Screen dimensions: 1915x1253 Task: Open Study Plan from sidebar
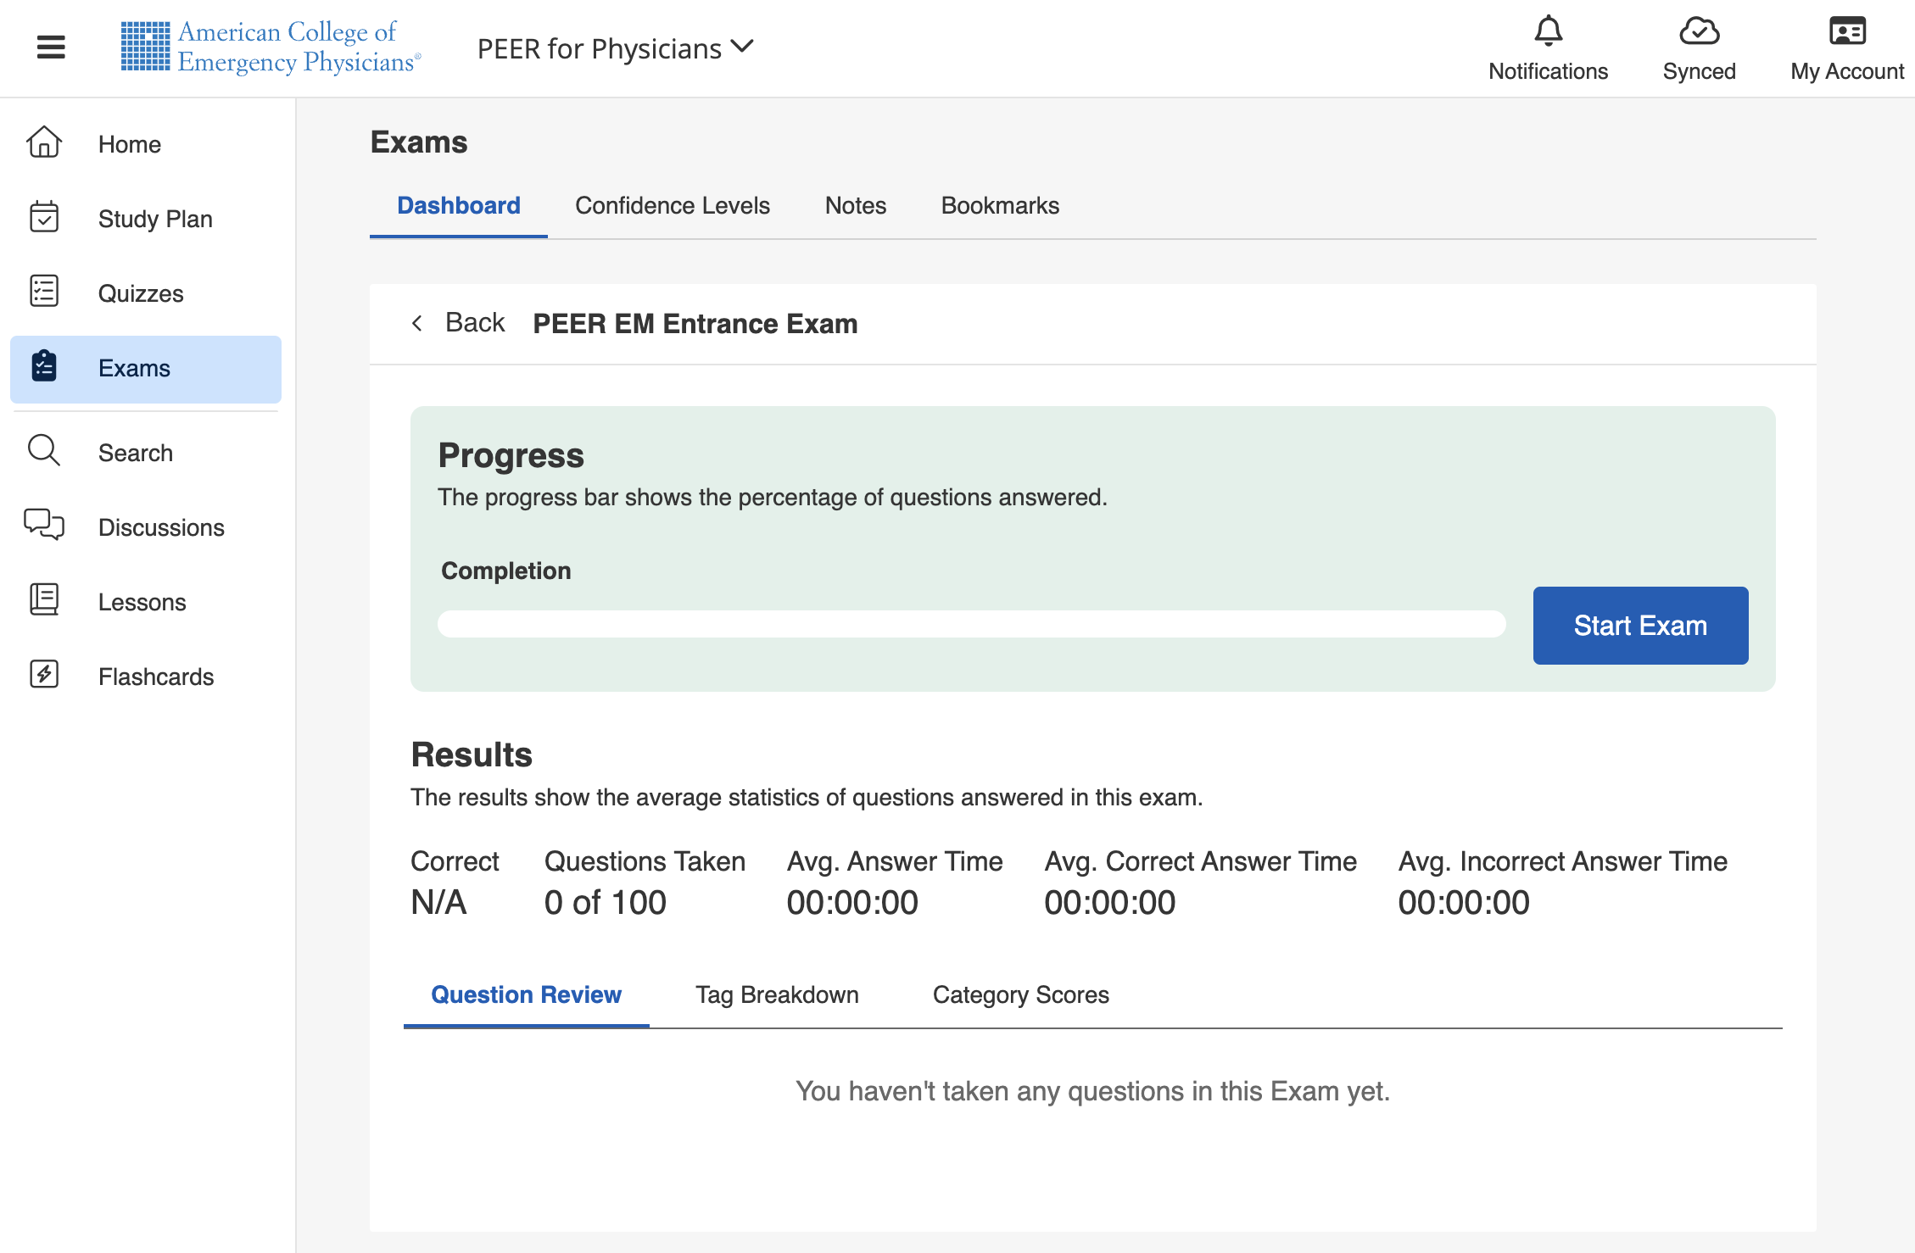click(x=146, y=219)
